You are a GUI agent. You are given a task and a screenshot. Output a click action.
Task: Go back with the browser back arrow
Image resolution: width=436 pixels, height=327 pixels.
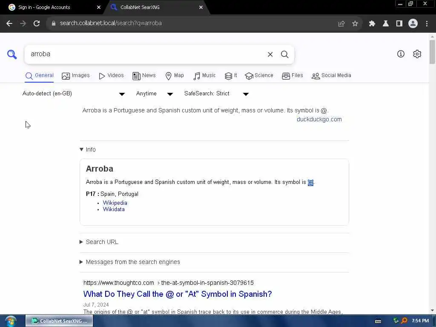(9, 23)
